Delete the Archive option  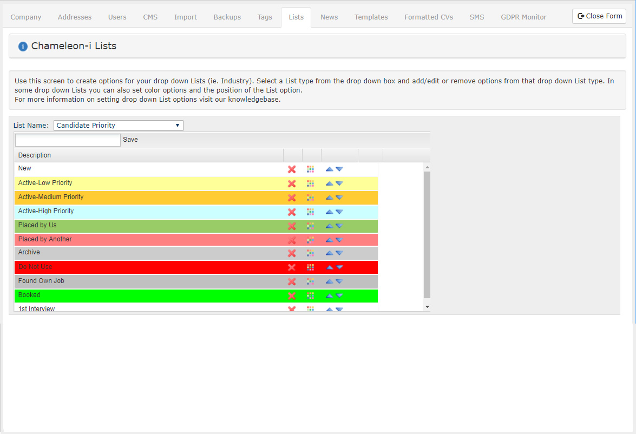pos(292,253)
